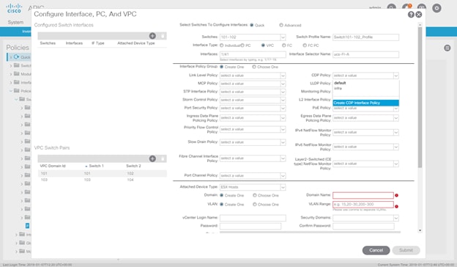The height and width of the screenshot is (267, 457).
Task: Click the Cisco logo
Action: (x=14, y=8)
